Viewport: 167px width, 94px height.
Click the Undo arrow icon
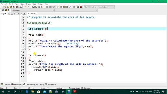click(25, 7)
